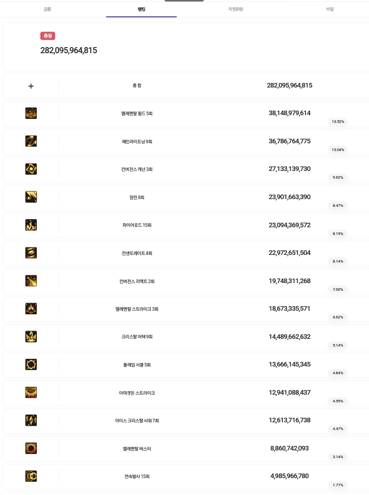
Task: Click the red 총딜 badge
Action: (48, 36)
